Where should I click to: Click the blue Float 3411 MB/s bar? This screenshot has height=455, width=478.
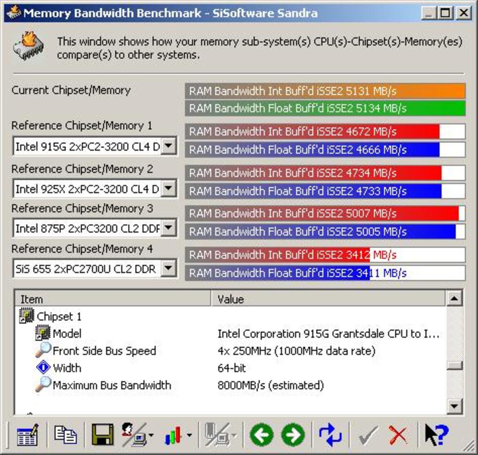click(x=325, y=273)
